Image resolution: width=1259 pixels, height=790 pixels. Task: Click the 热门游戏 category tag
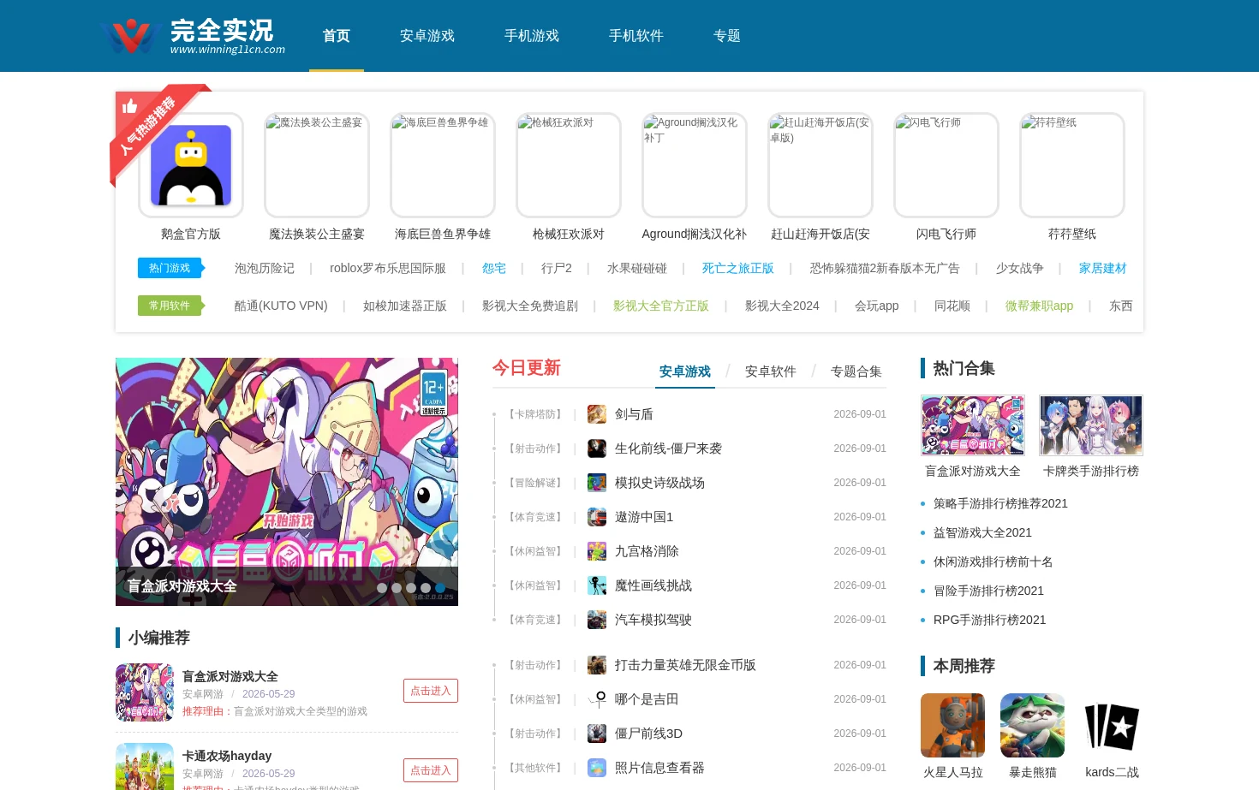[170, 268]
